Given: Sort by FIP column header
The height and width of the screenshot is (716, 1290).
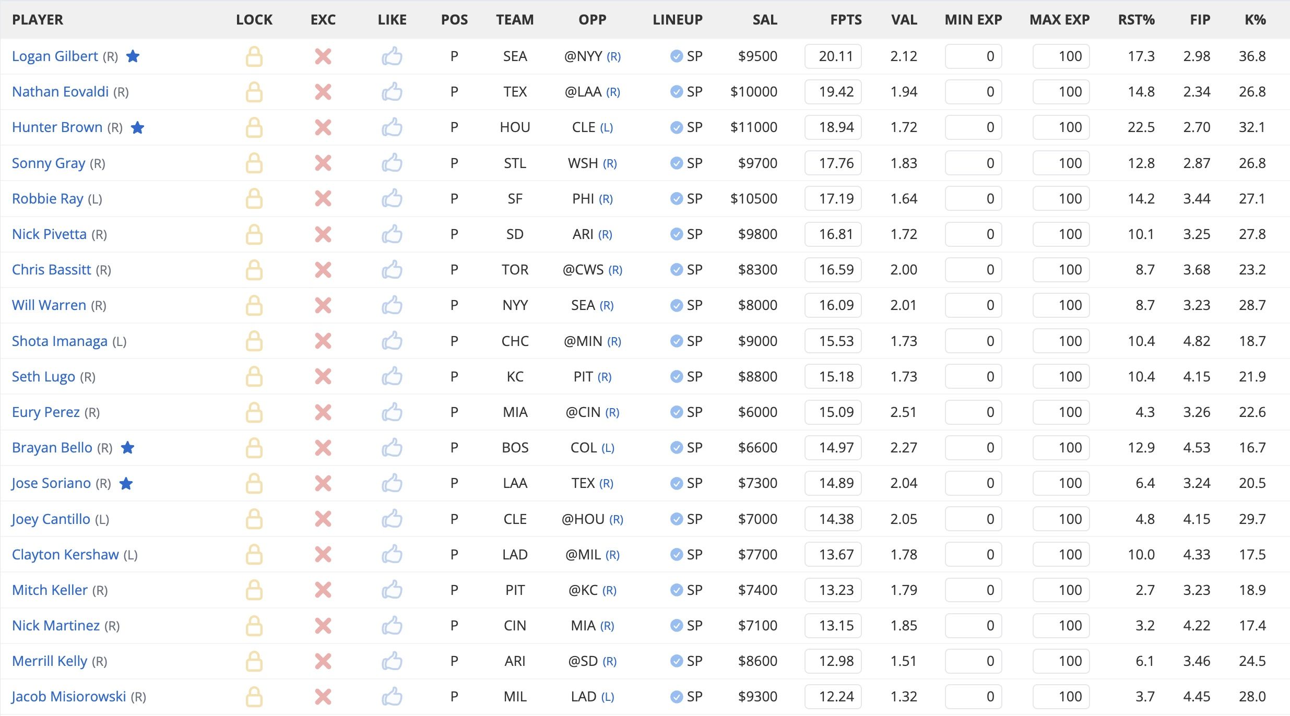Looking at the screenshot, I should pyautogui.click(x=1200, y=20).
